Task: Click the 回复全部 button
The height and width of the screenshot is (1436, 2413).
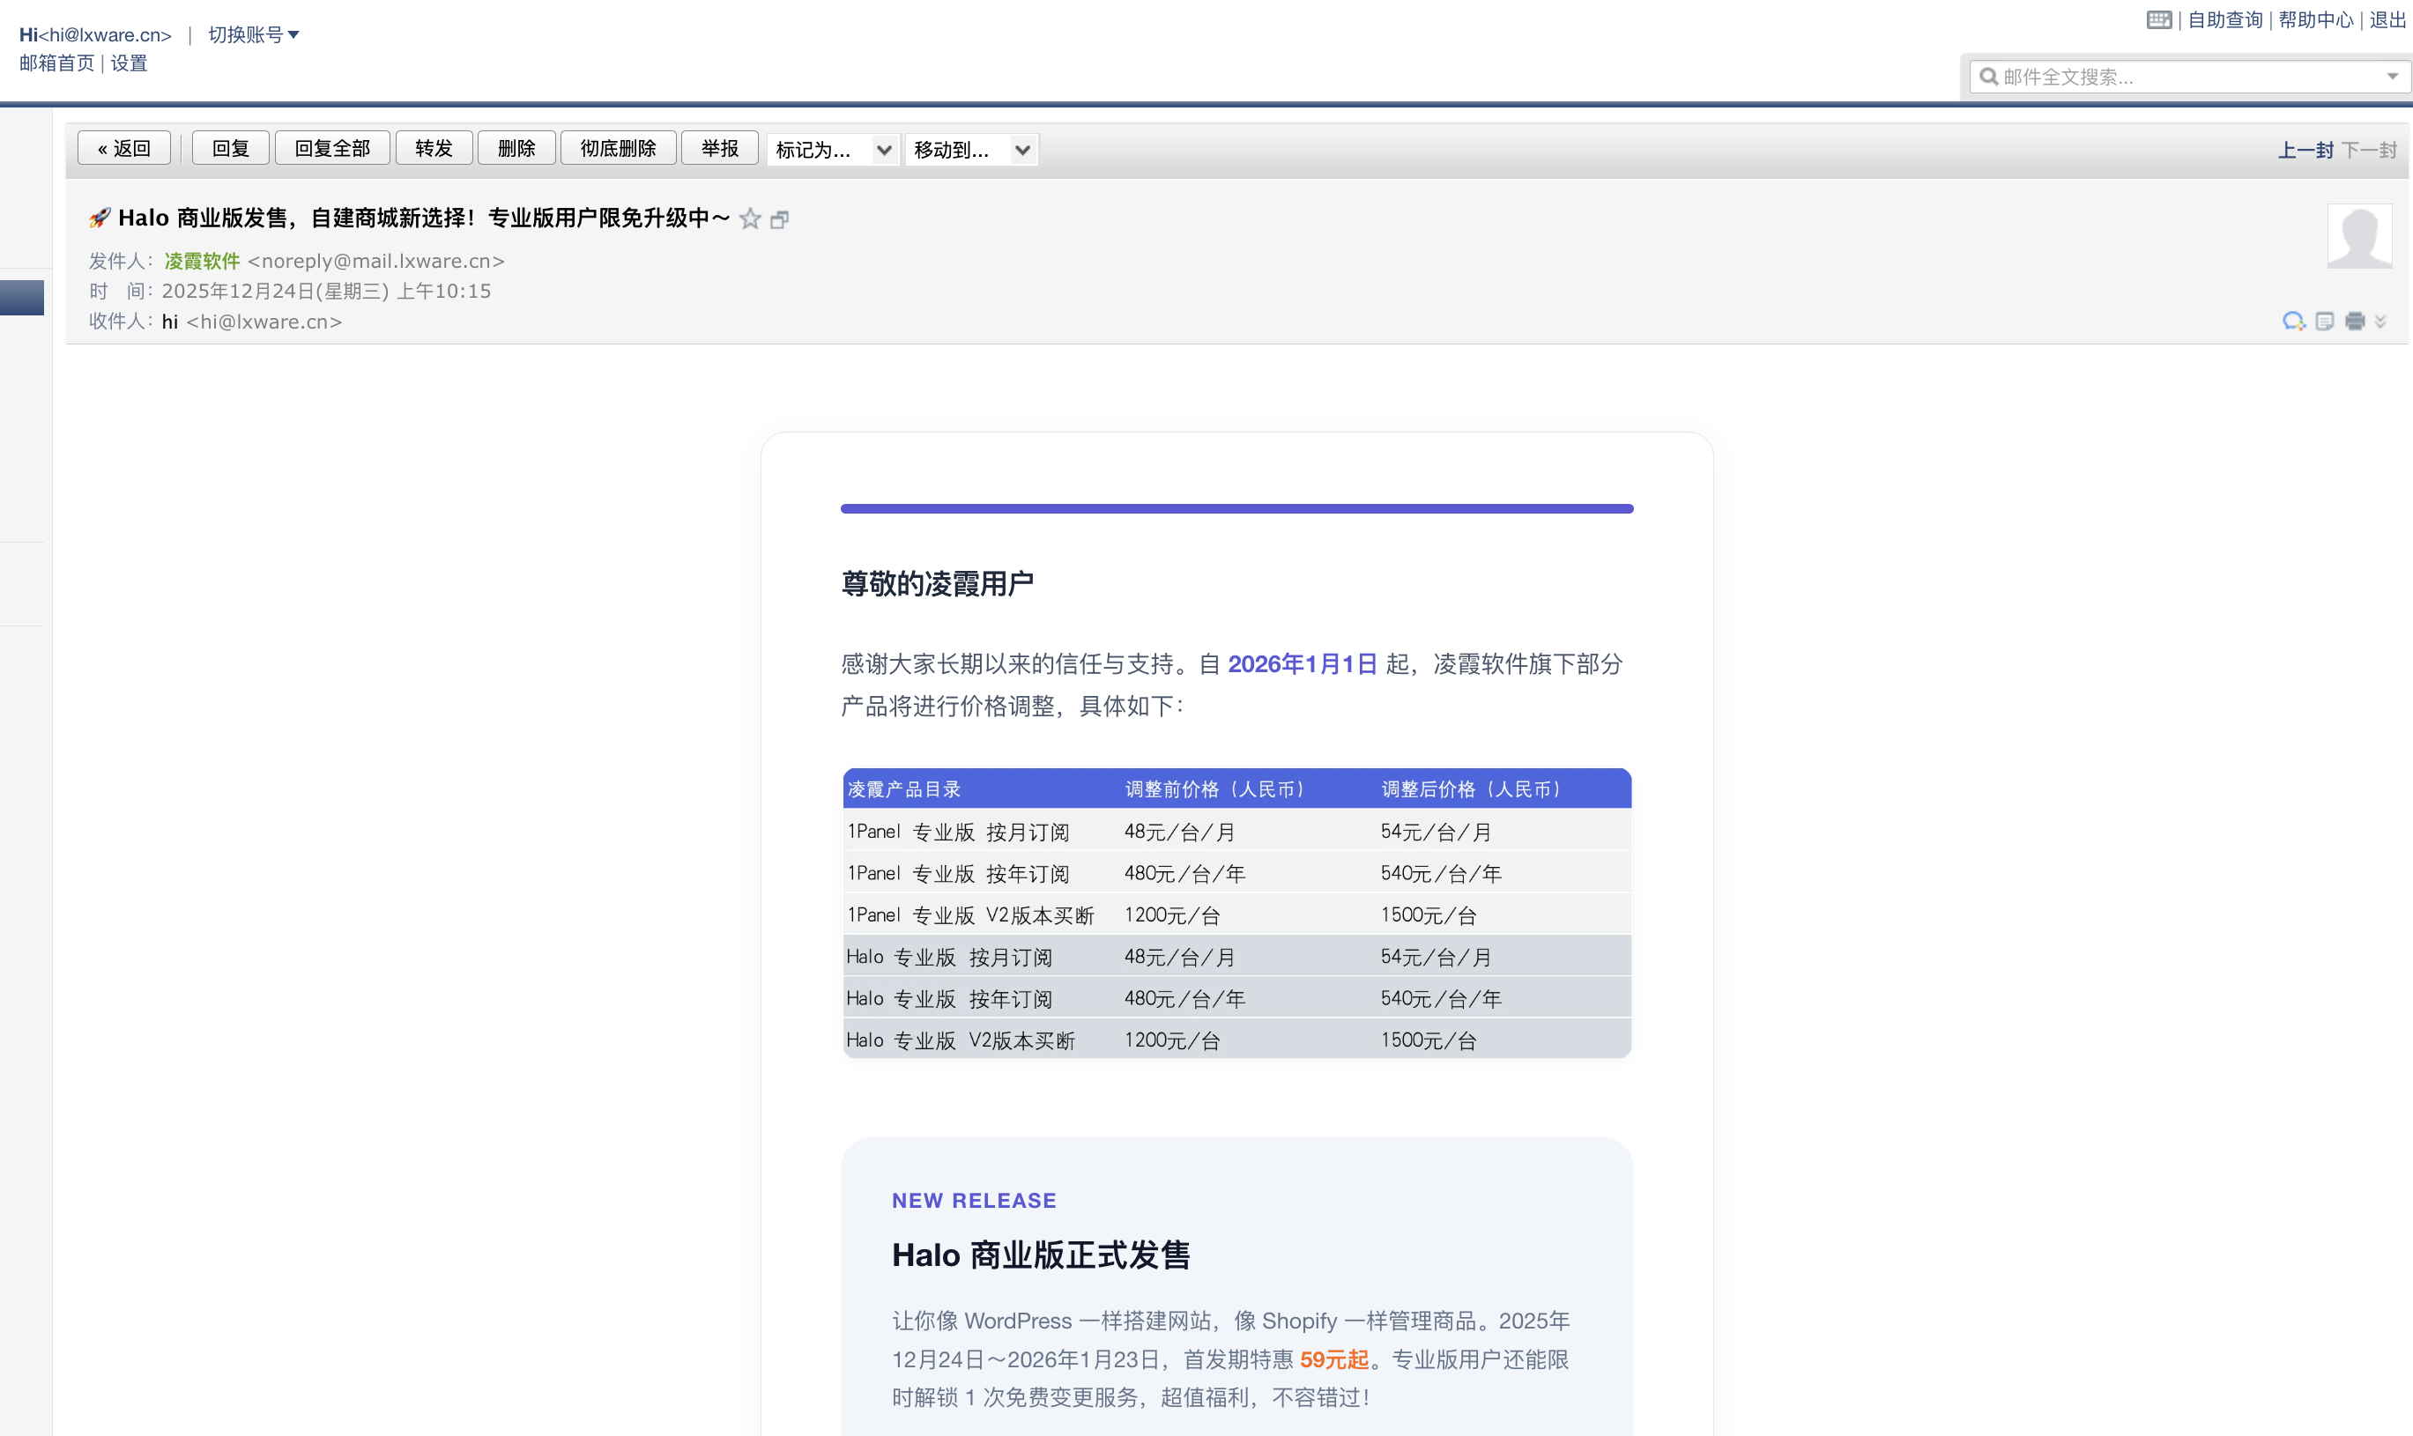Action: [x=332, y=148]
